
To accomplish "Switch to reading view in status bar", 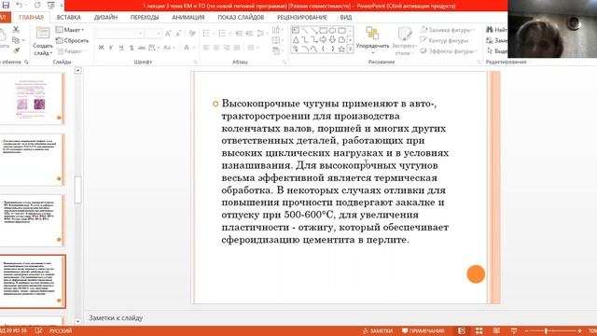I will tap(496, 330).
